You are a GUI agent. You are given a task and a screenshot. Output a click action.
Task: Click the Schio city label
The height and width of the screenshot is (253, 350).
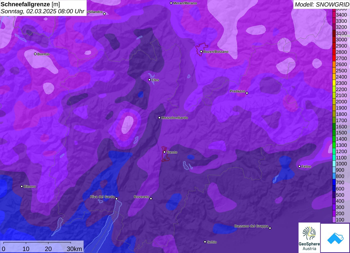click(212, 242)
